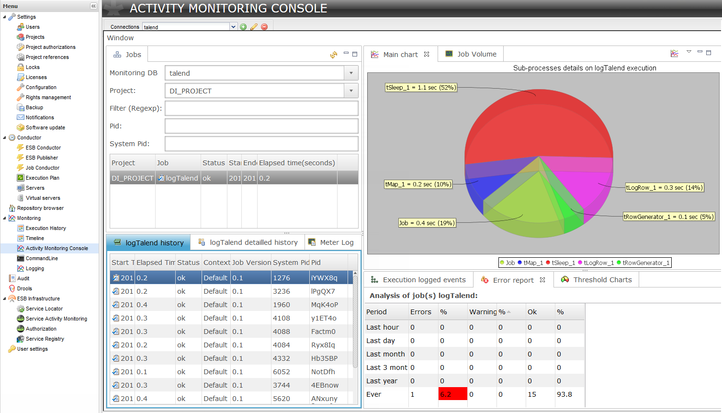
Task: Open the Monitoring DB dropdown
Action: [x=351, y=73]
